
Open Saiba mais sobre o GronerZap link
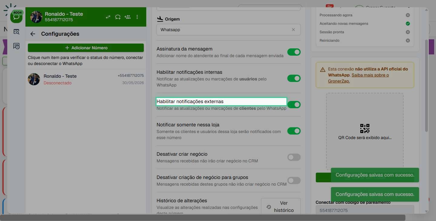pos(358,78)
